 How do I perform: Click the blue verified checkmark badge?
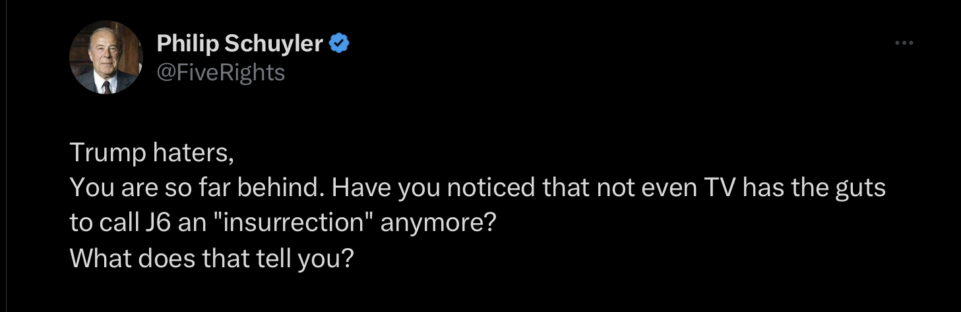point(339,44)
